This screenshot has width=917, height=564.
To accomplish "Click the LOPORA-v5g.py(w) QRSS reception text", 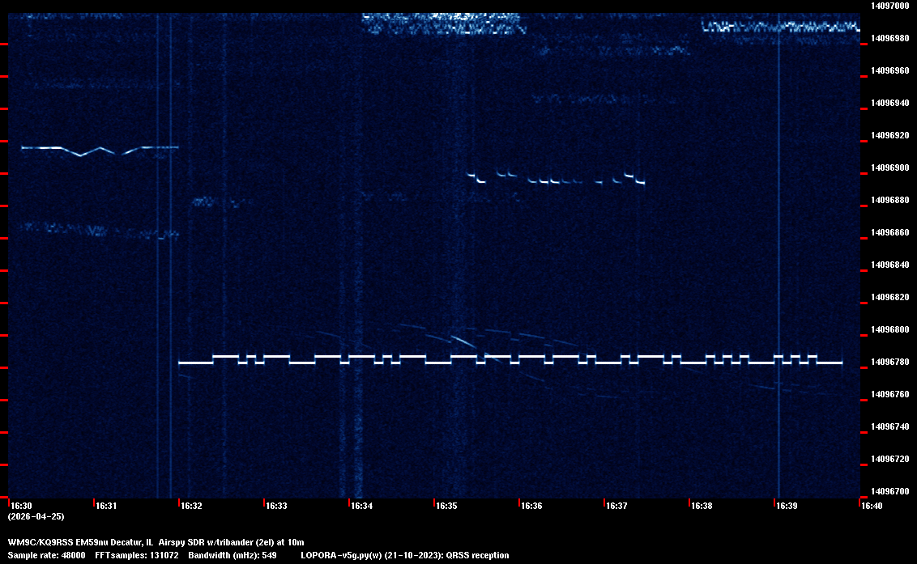I will coord(405,555).
